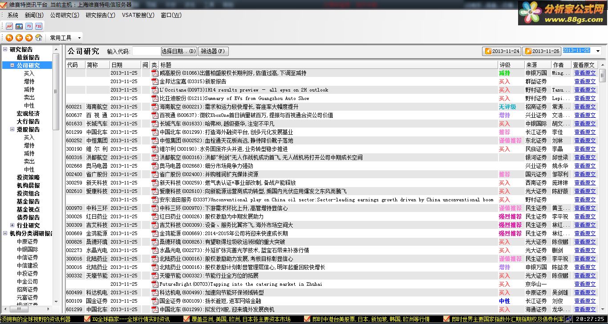This screenshot has height=324, width=608.
Task: Click the F10 toolbar icon
Action: point(39,26)
